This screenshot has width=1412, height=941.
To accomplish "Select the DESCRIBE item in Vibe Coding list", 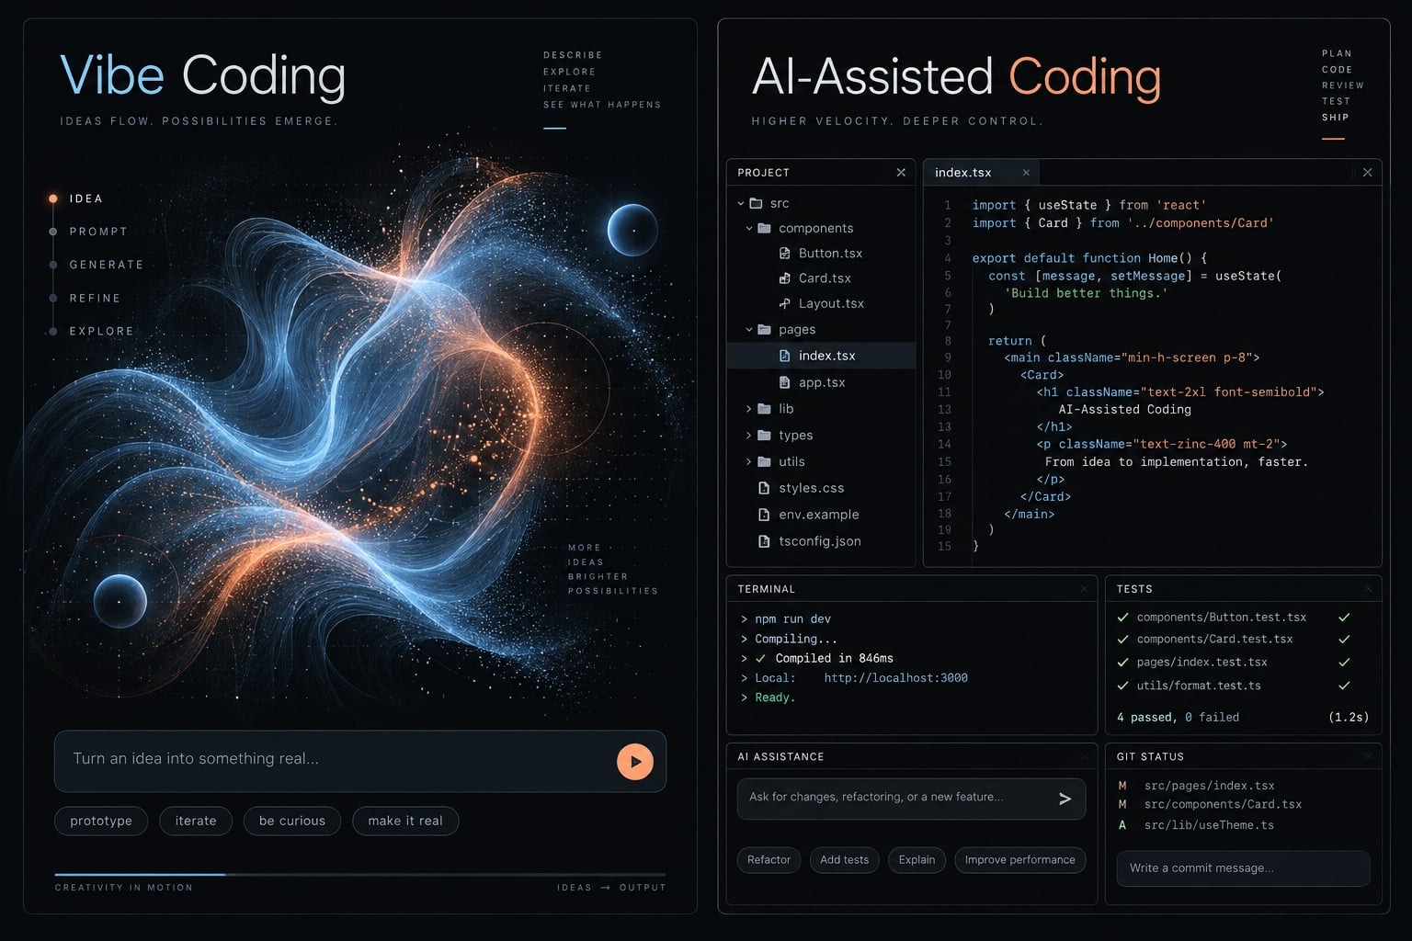I will (x=573, y=55).
